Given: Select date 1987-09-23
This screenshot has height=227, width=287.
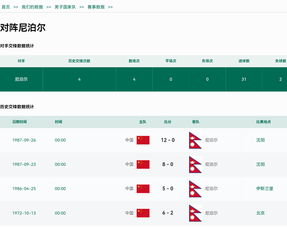Looking at the screenshot, I should tap(24, 164).
